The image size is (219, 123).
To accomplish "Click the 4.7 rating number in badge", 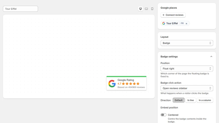I will [x=119, y=84].
